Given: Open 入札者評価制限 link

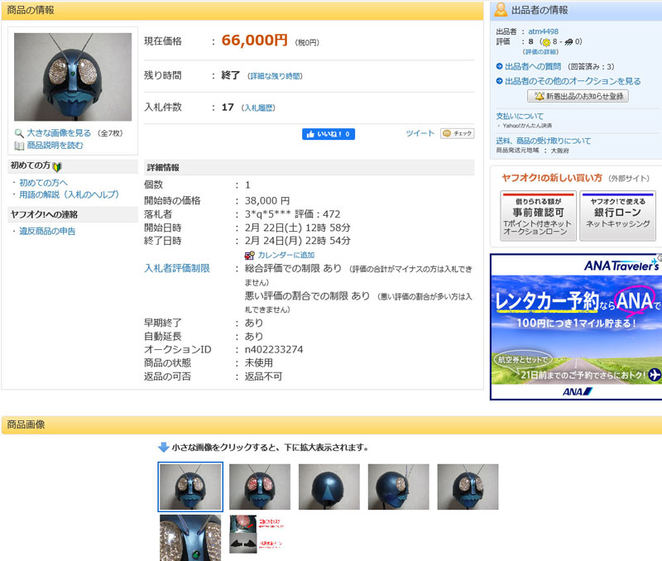Looking at the screenshot, I should (x=177, y=268).
